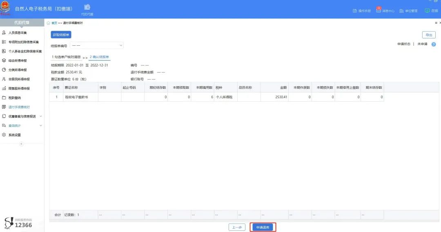Click 获取结报单 button
Screen dimensions: 441x232
tap(61, 35)
